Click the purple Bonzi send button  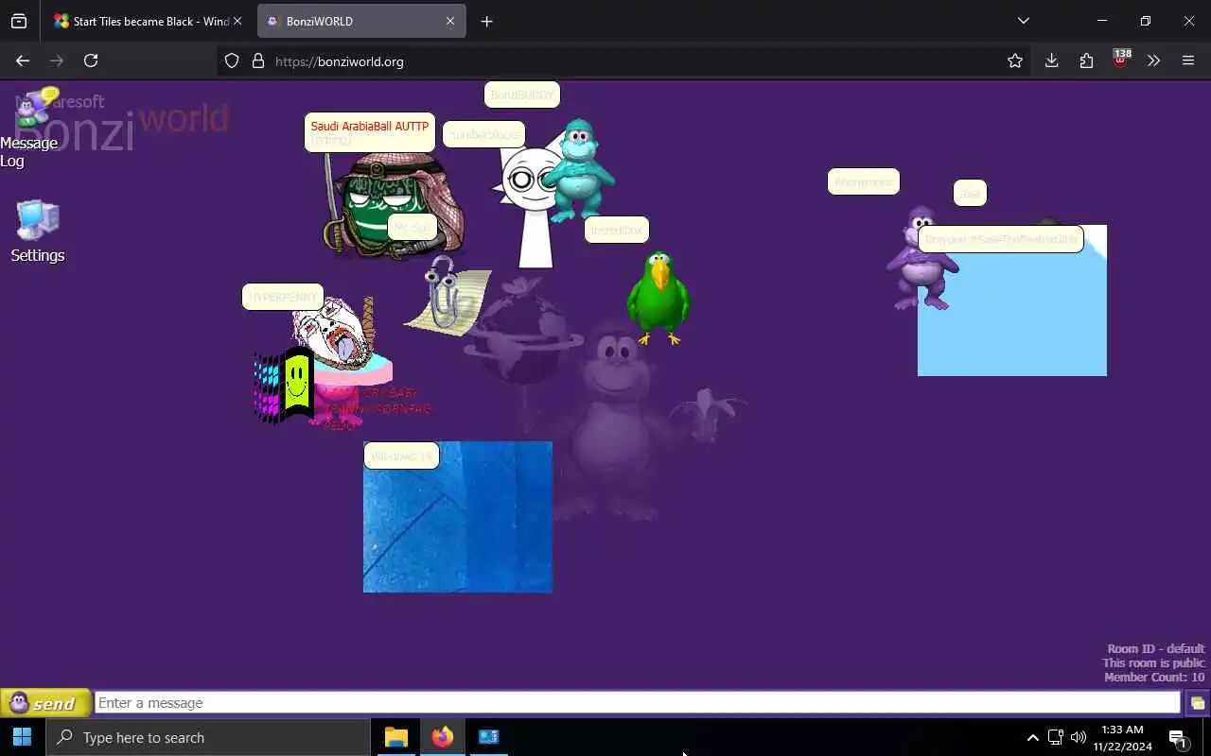tap(46, 703)
